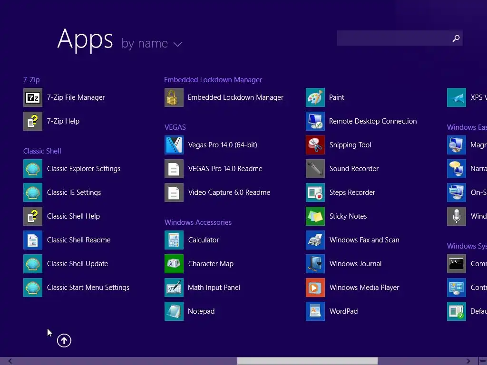Open the Classic IE Settings icon

[33, 192]
